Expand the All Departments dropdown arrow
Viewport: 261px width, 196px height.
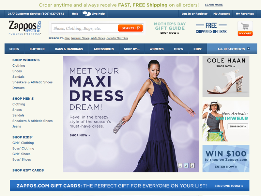249,49
